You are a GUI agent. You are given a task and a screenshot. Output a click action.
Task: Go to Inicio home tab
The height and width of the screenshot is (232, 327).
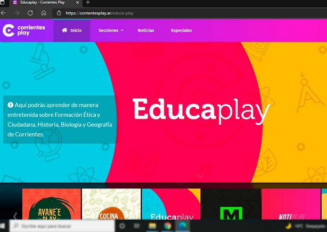coord(71,30)
